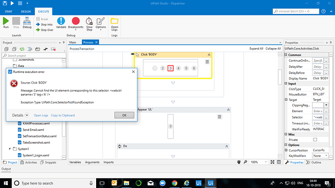Select the EXECUTE ribbon tab

(44, 12)
